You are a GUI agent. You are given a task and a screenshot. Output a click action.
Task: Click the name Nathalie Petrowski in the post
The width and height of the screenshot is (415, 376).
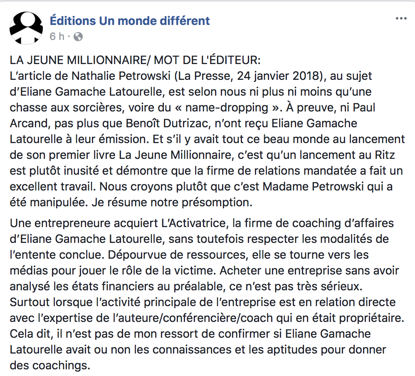(x=121, y=76)
